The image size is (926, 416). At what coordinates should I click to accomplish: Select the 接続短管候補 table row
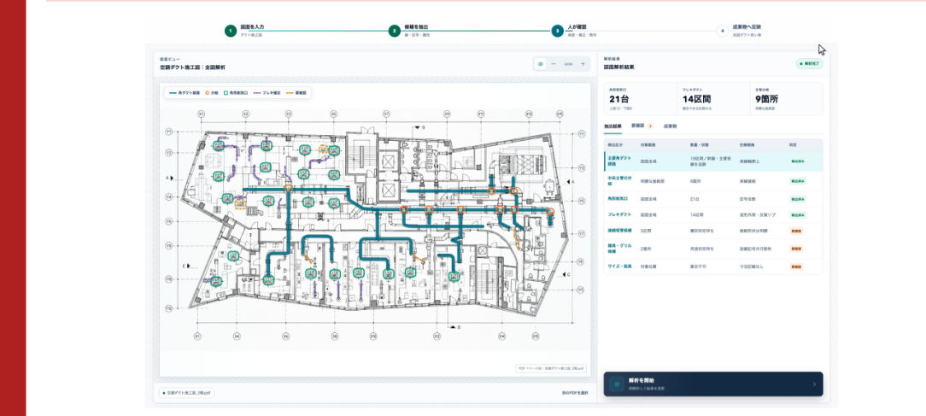pyautogui.click(x=713, y=231)
